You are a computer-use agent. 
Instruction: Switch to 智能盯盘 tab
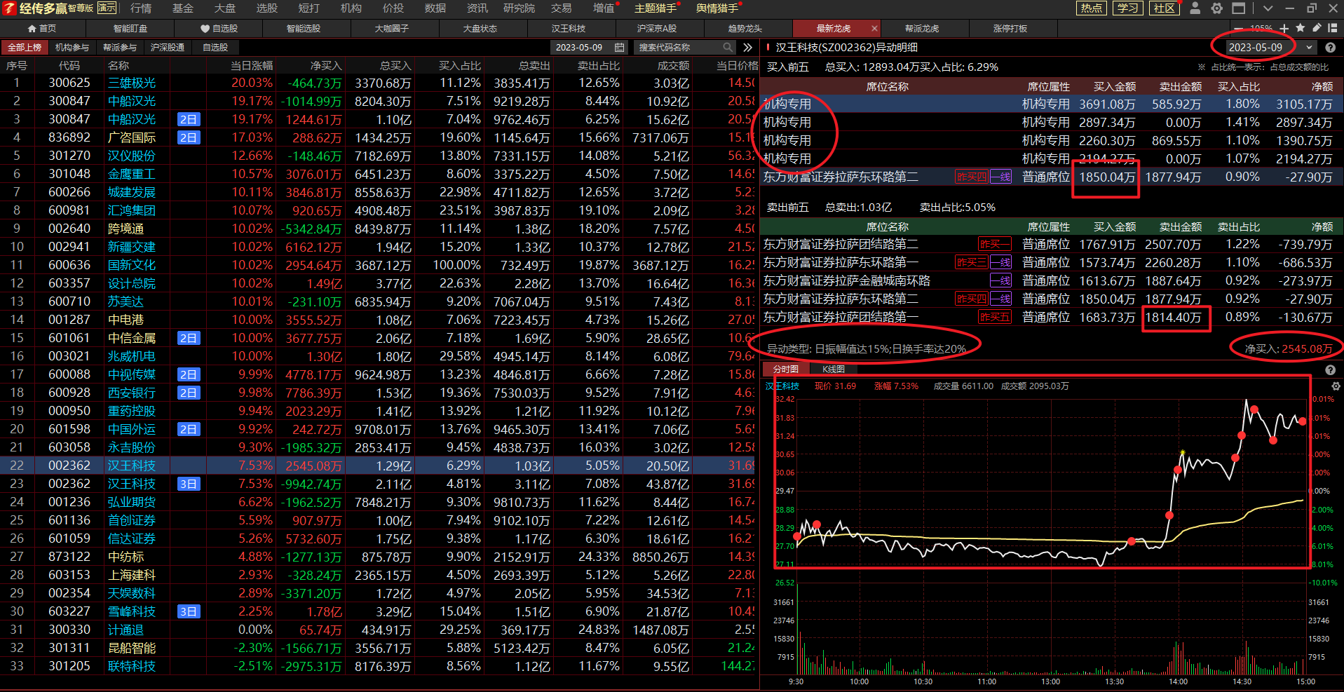click(x=130, y=28)
